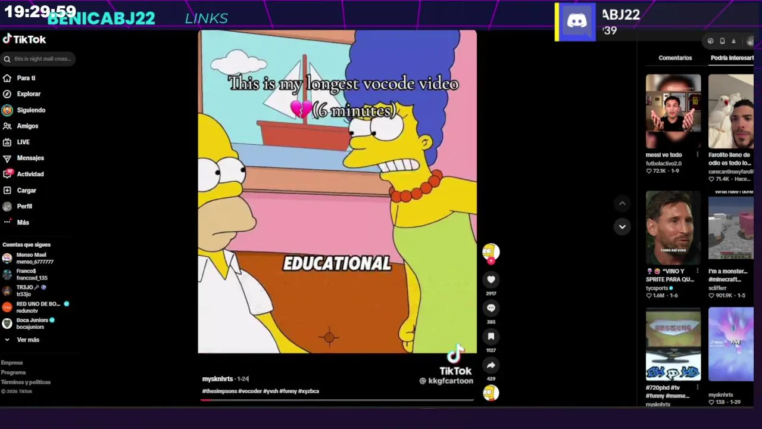The height and width of the screenshot is (429, 762).
Task: Open Términos y políticas footer link
Action: click(x=26, y=382)
